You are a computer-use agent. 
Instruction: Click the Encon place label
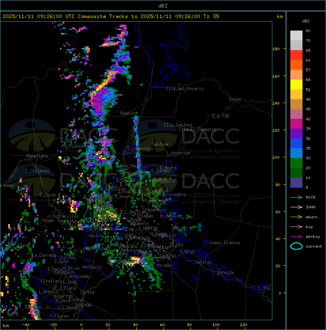coord(235,99)
